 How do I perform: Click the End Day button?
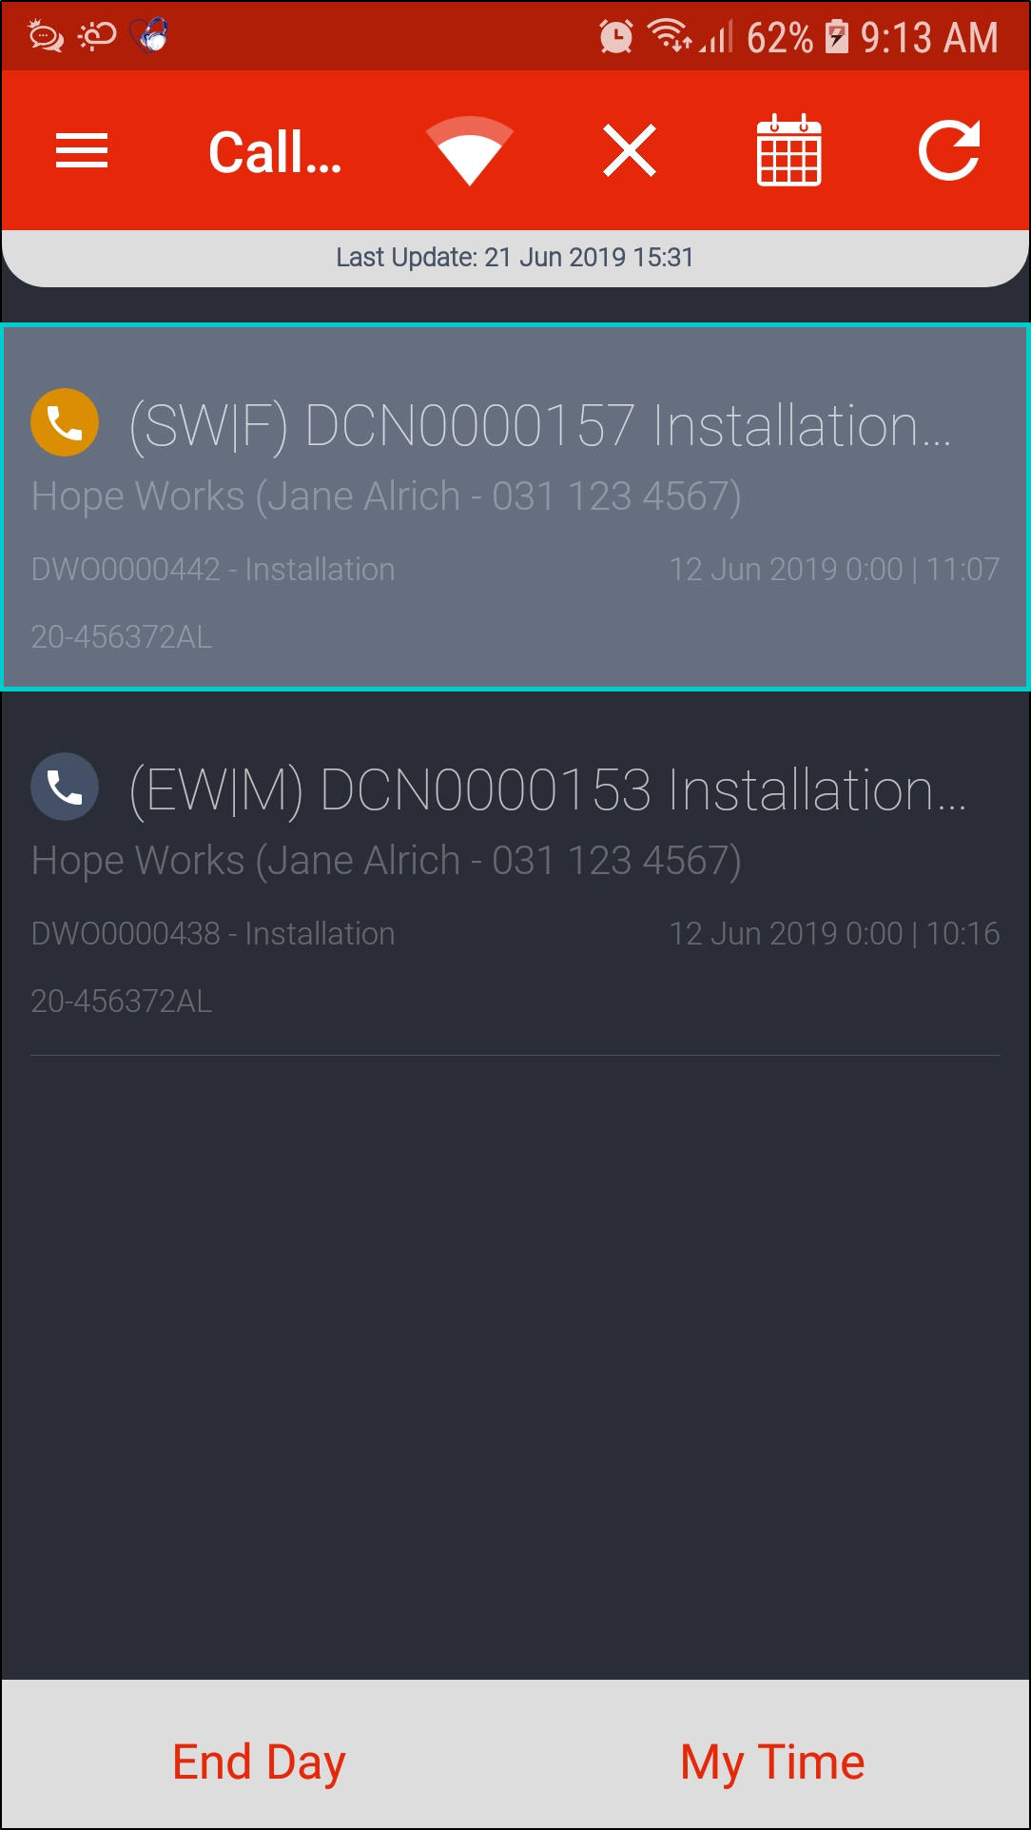pyautogui.click(x=259, y=1762)
